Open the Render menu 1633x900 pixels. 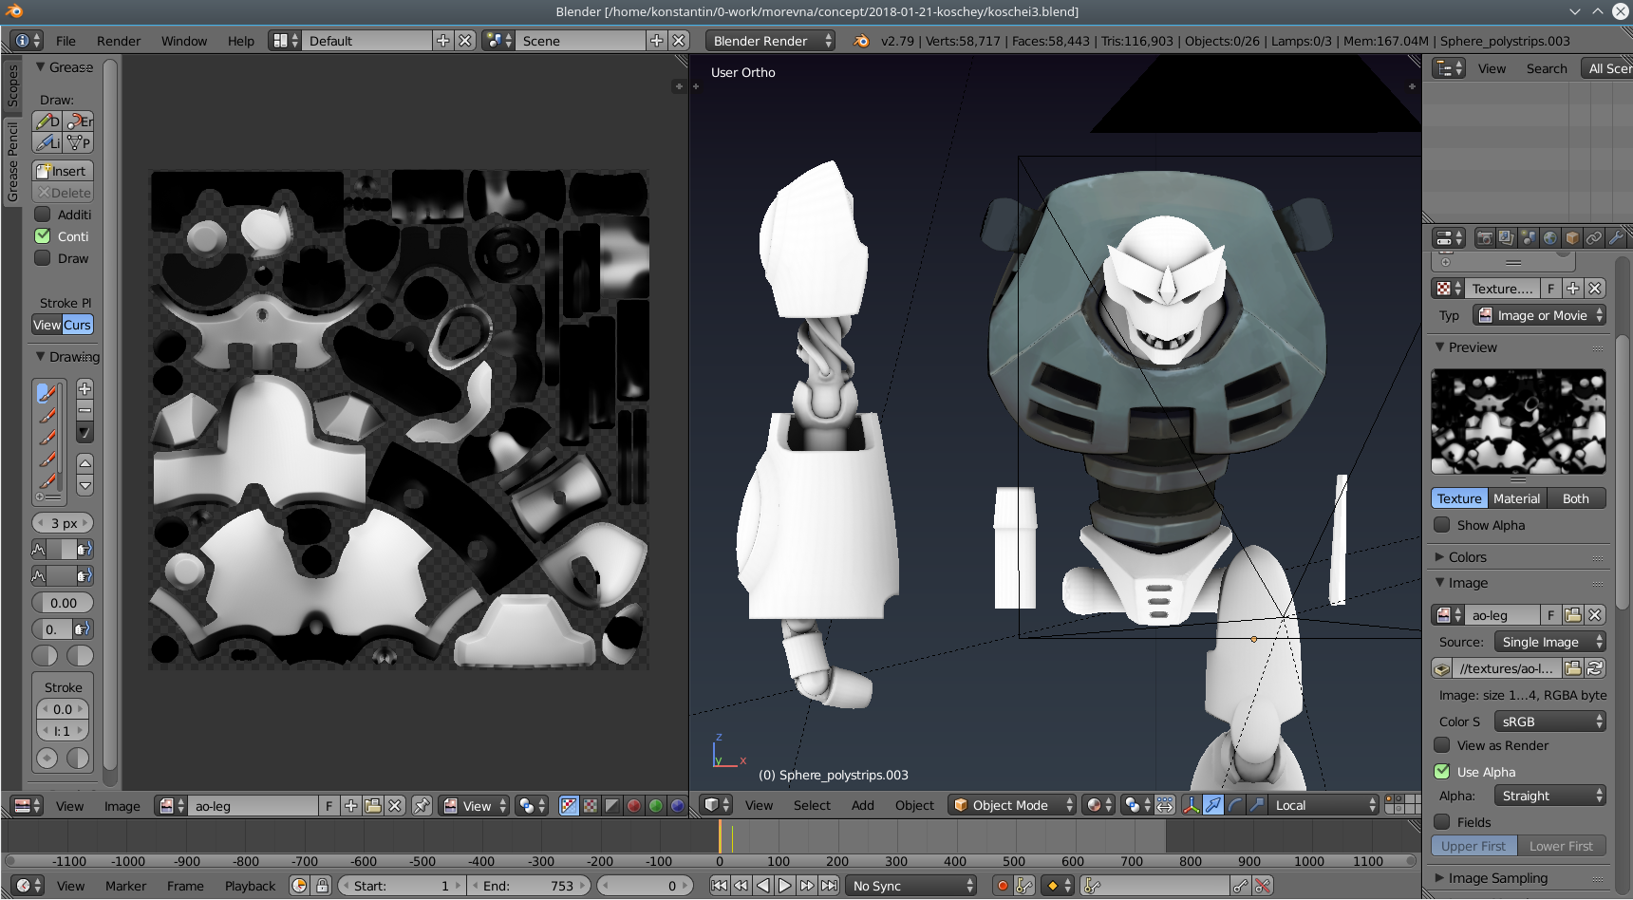pos(119,41)
